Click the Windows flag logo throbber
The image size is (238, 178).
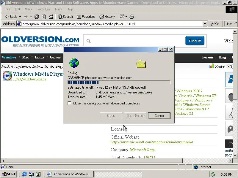coord(232,9)
